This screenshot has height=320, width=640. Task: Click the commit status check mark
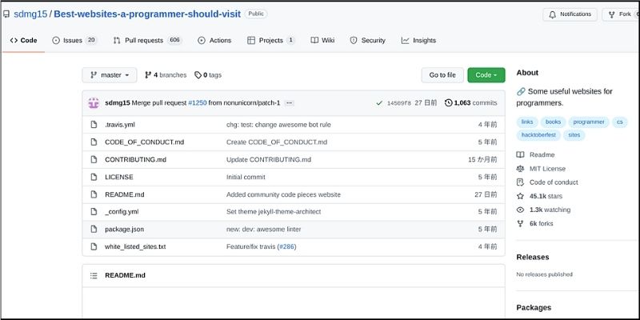(379, 103)
